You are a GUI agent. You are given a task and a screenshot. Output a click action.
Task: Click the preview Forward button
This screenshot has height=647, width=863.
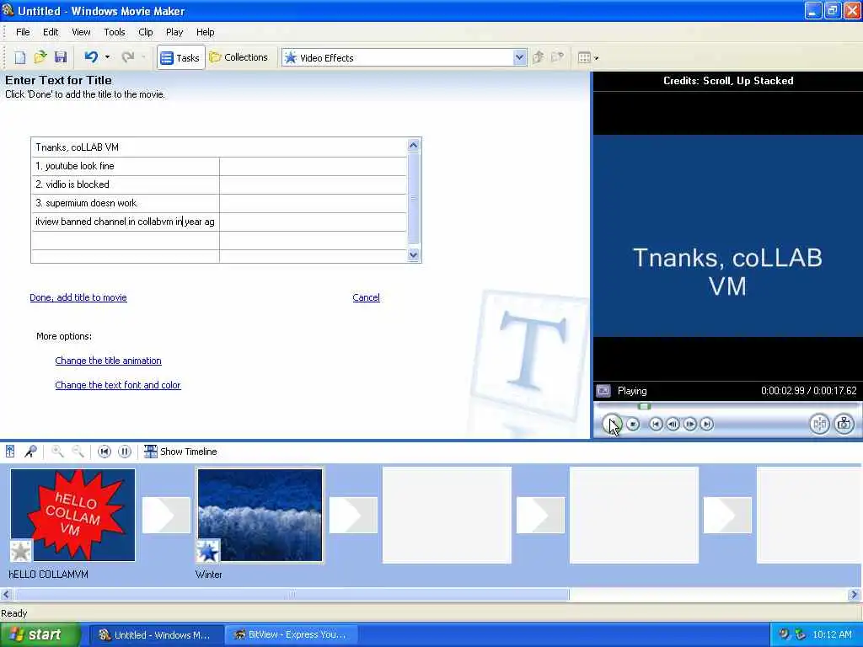click(707, 425)
